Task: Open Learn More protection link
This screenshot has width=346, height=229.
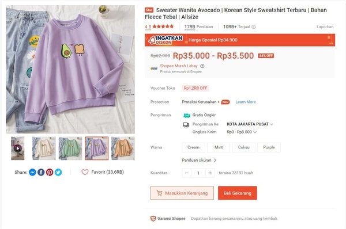Action: pyautogui.click(x=246, y=102)
